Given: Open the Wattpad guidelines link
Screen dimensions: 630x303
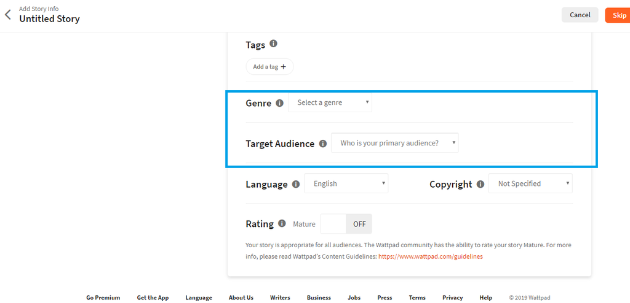Looking at the screenshot, I should pyautogui.click(x=430, y=256).
